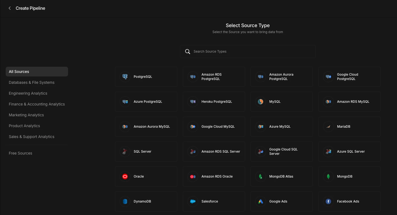
Task: Choose the Azure MySQL icon
Action: pyautogui.click(x=261, y=127)
